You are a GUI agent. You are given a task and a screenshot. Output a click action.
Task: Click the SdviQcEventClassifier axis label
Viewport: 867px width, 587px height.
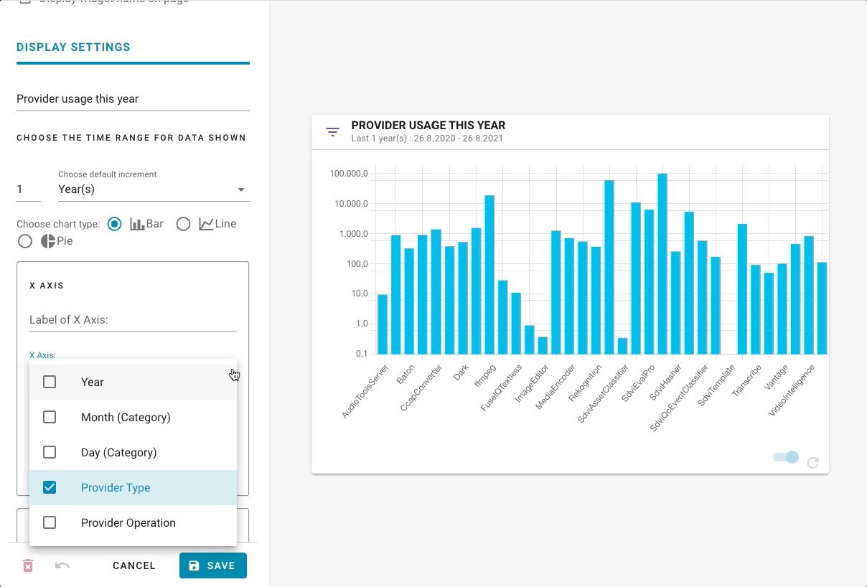coord(679,398)
